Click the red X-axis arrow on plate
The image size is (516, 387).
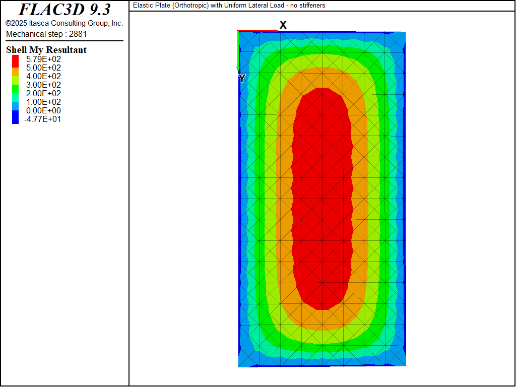coord(258,31)
